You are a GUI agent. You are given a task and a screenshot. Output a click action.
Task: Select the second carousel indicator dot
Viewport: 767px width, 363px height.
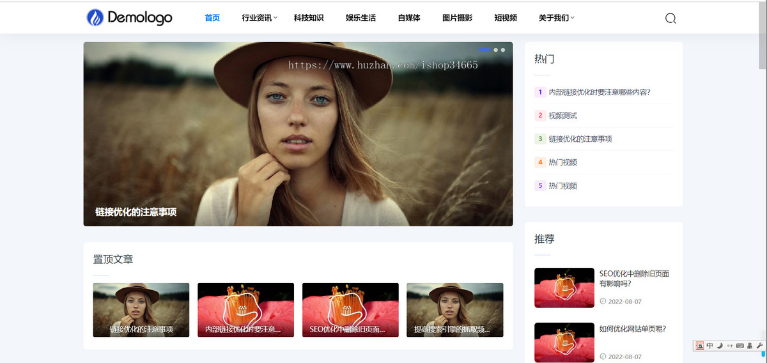(x=495, y=50)
